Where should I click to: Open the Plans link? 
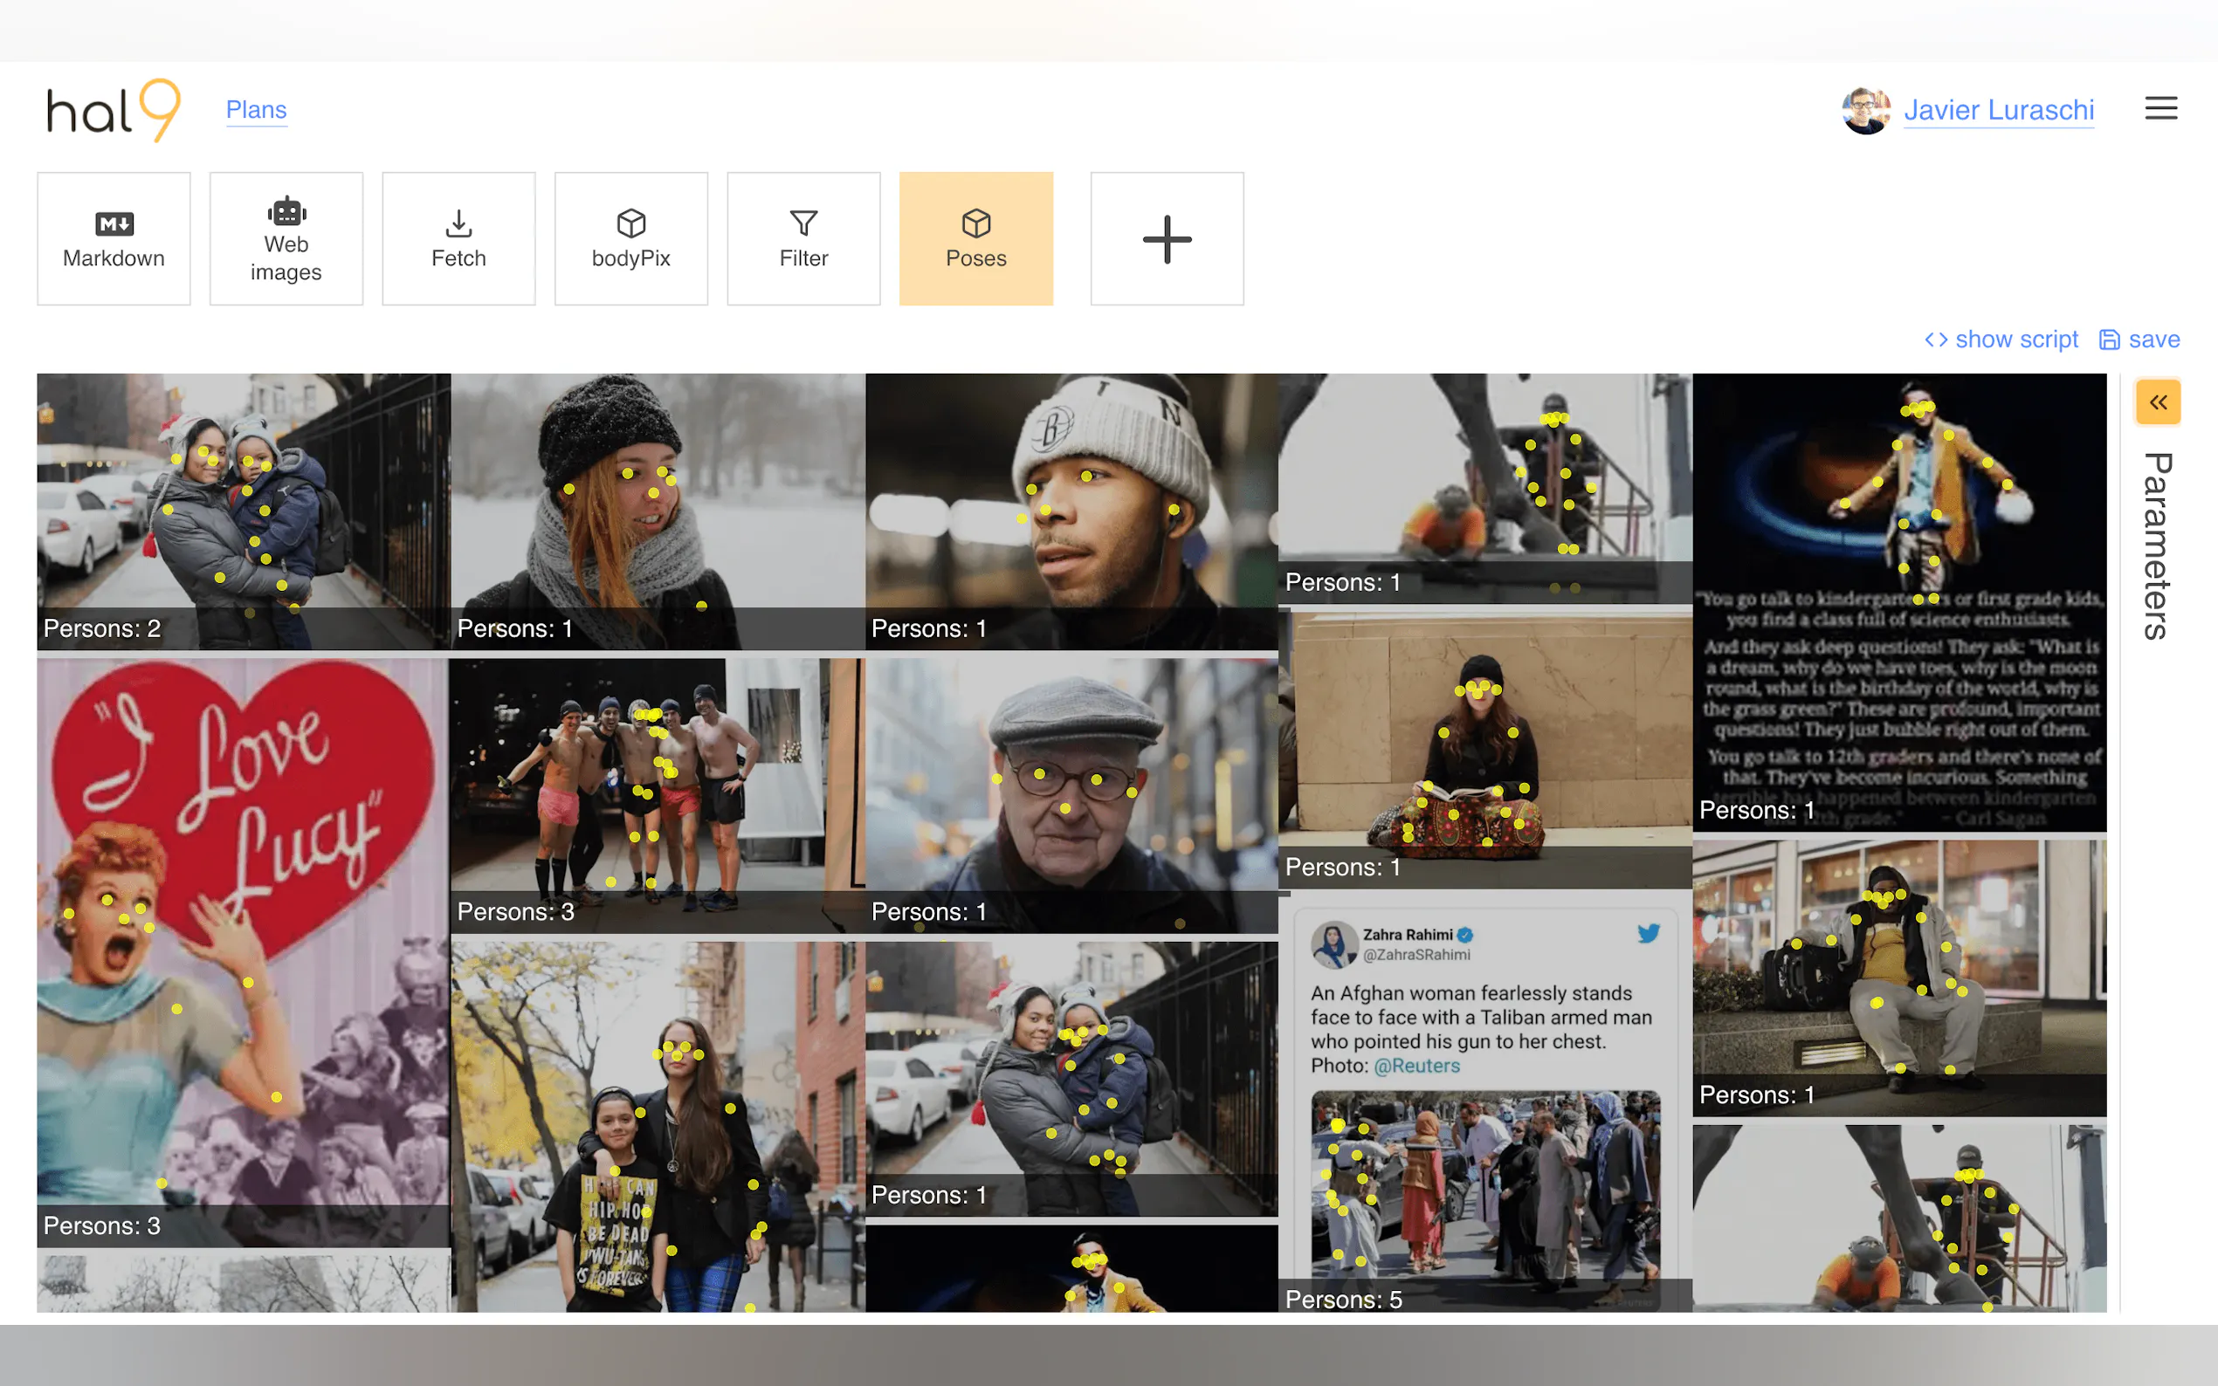tap(256, 110)
